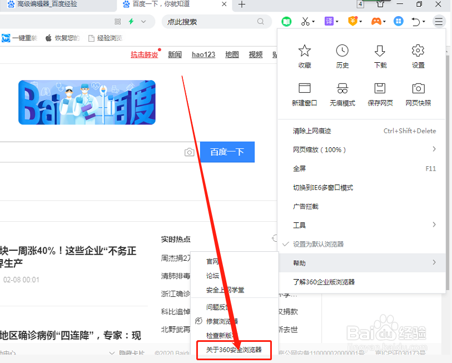This screenshot has height=363, width=452.
Task: Open dropdown arrow next to scissors icon
Action: 314,22
